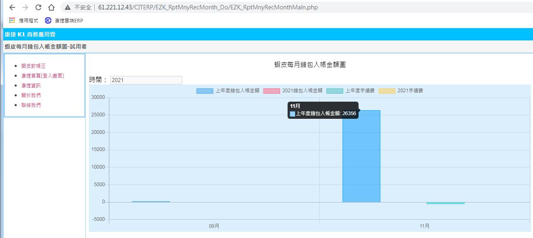533x238 pixels.
Task: Open 康捷首頁(登入畫面) sidebar link
Action: [43, 76]
